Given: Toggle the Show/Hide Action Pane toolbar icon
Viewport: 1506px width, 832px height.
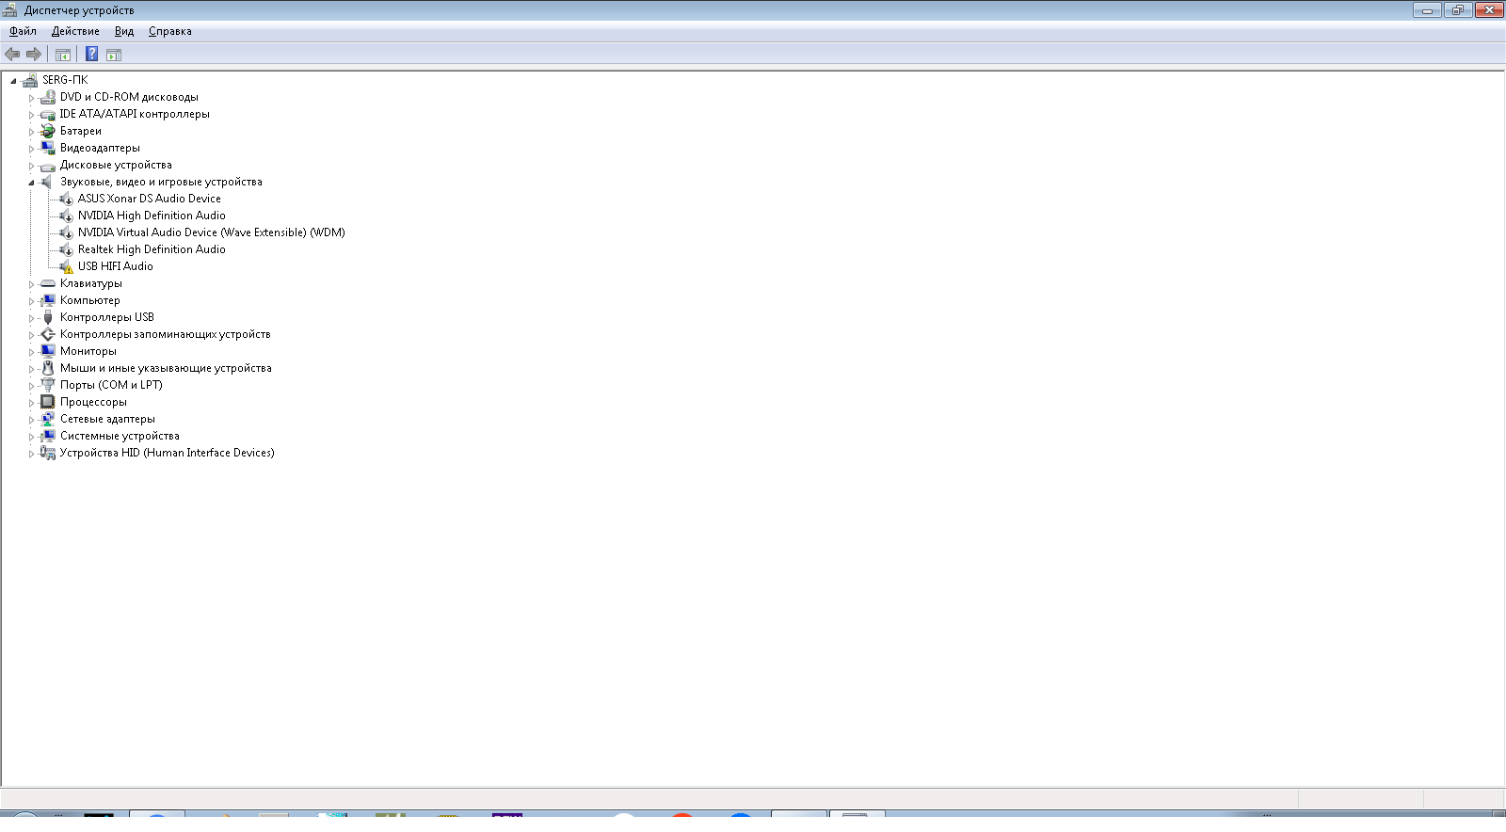Looking at the screenshot, I should 114,55.
